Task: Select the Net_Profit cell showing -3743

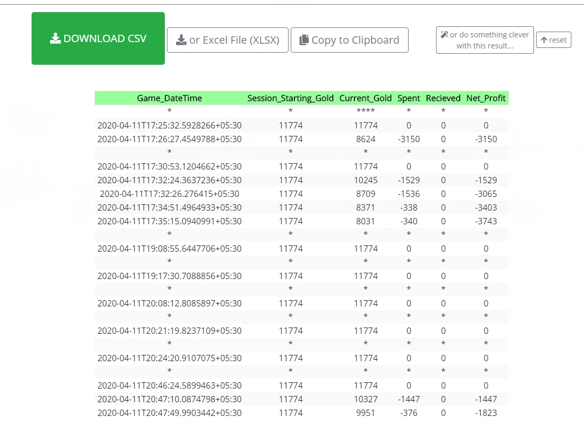Action: coord(486,221)
